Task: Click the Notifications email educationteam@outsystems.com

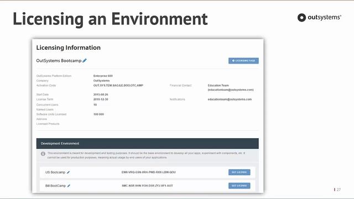Action: (230, 99)
